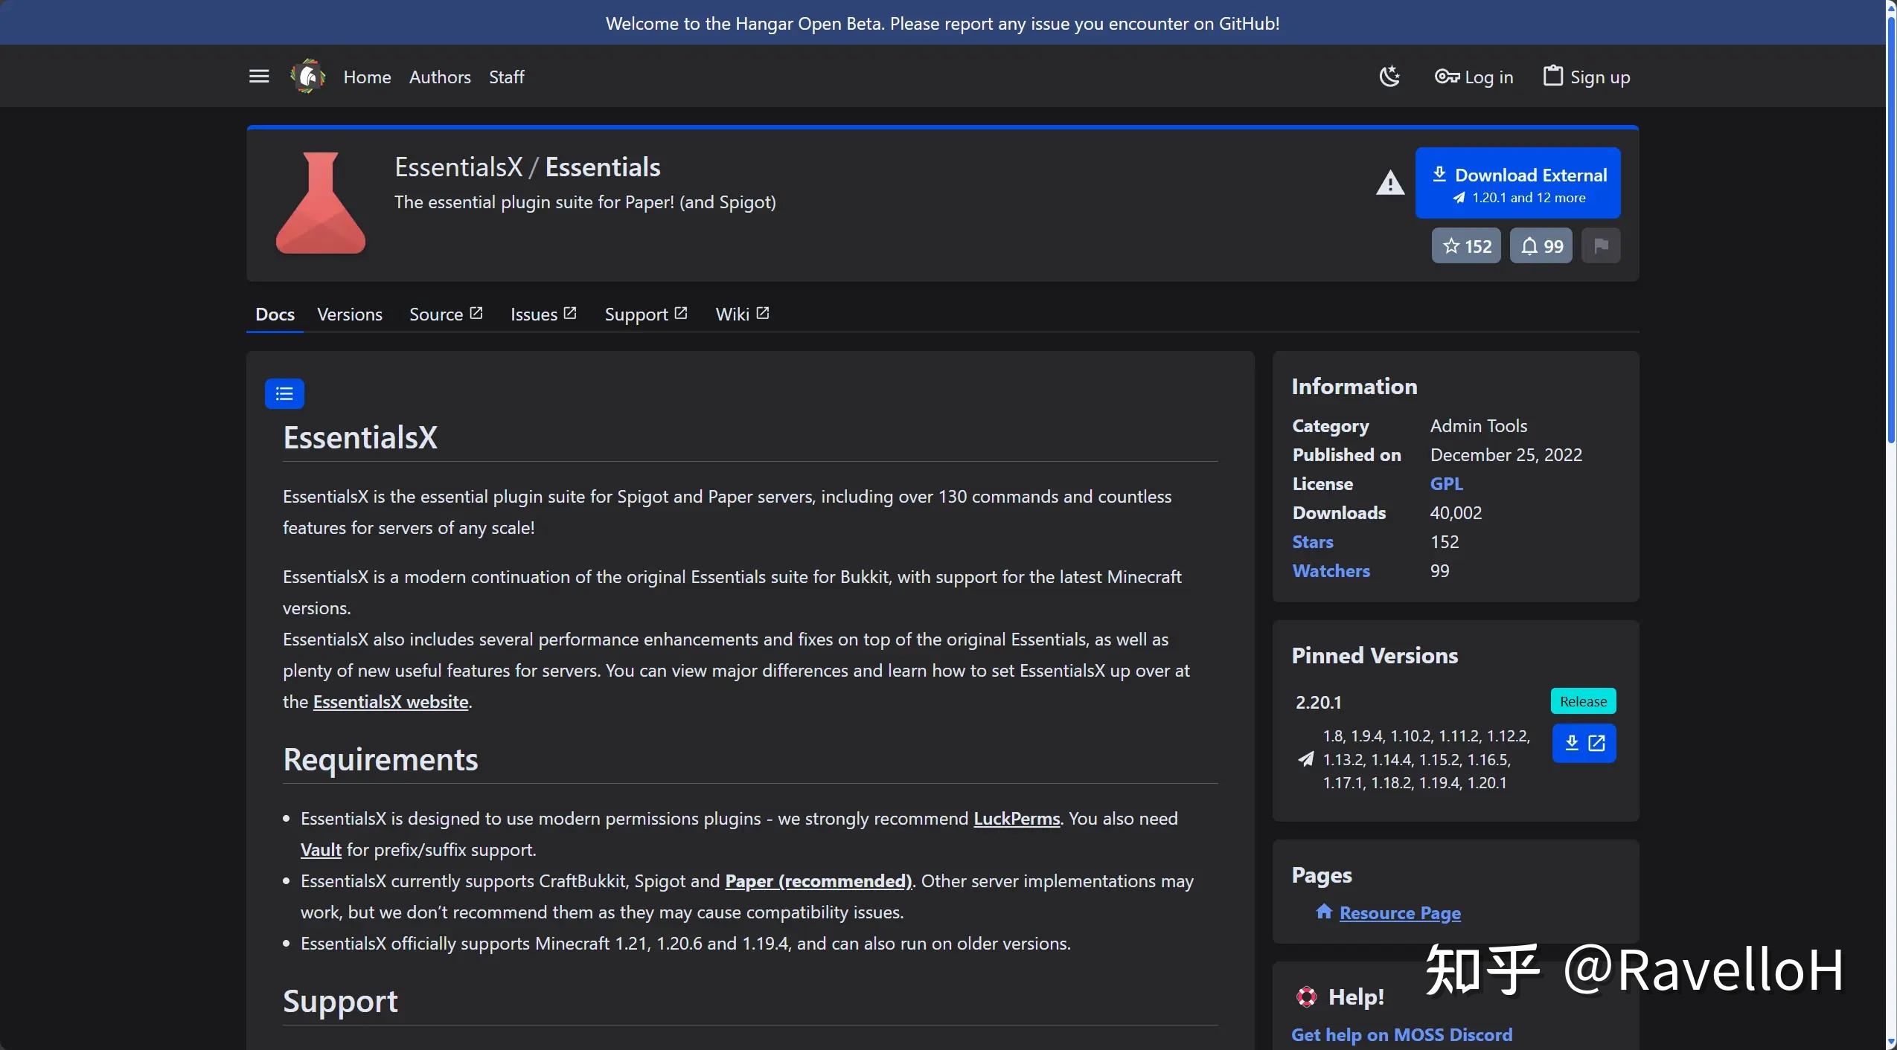
Task: Switch to the Versions tab
Action: click(x=349, y=315)
